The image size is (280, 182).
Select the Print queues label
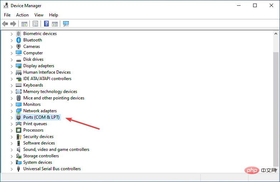35,124
